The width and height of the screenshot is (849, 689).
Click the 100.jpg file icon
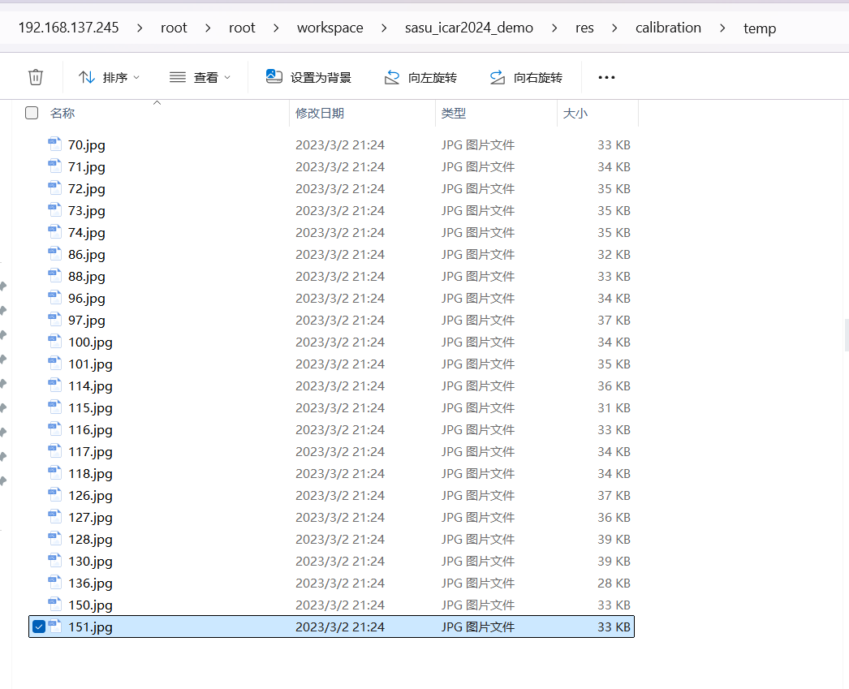pyautogui.click(x=54, y=341)
